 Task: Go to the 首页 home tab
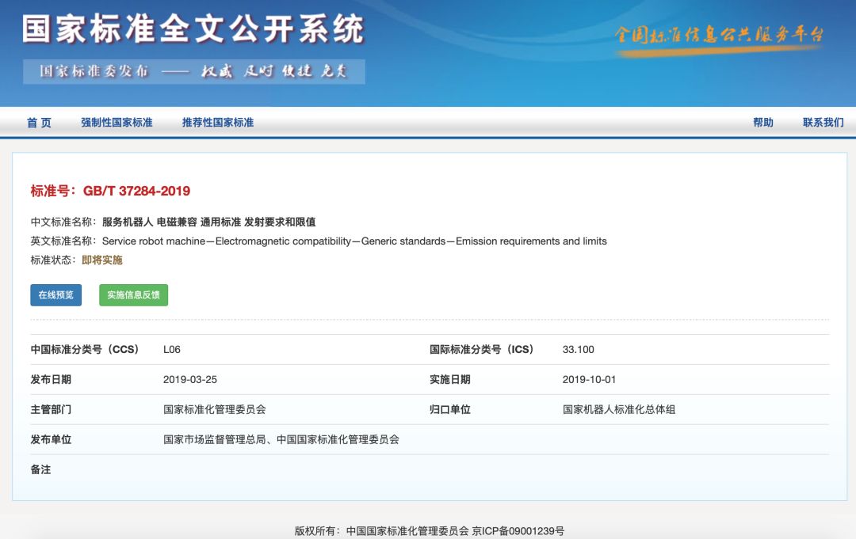(39, 123)
